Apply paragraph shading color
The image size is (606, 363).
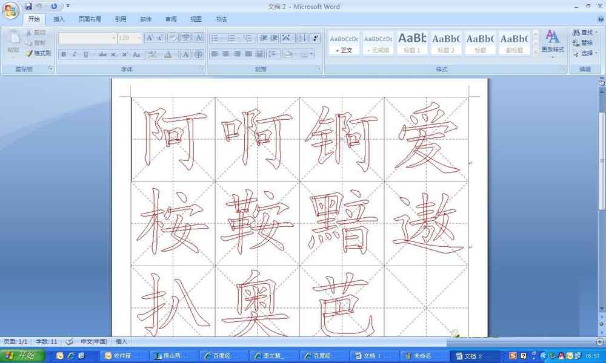[x=288, y=54]
